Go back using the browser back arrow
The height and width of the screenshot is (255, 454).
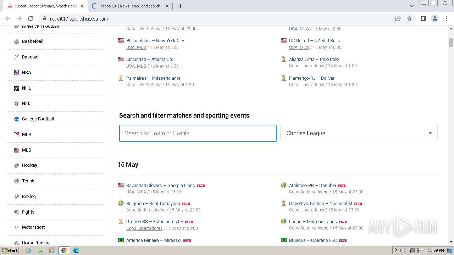(x=8, y=18)
